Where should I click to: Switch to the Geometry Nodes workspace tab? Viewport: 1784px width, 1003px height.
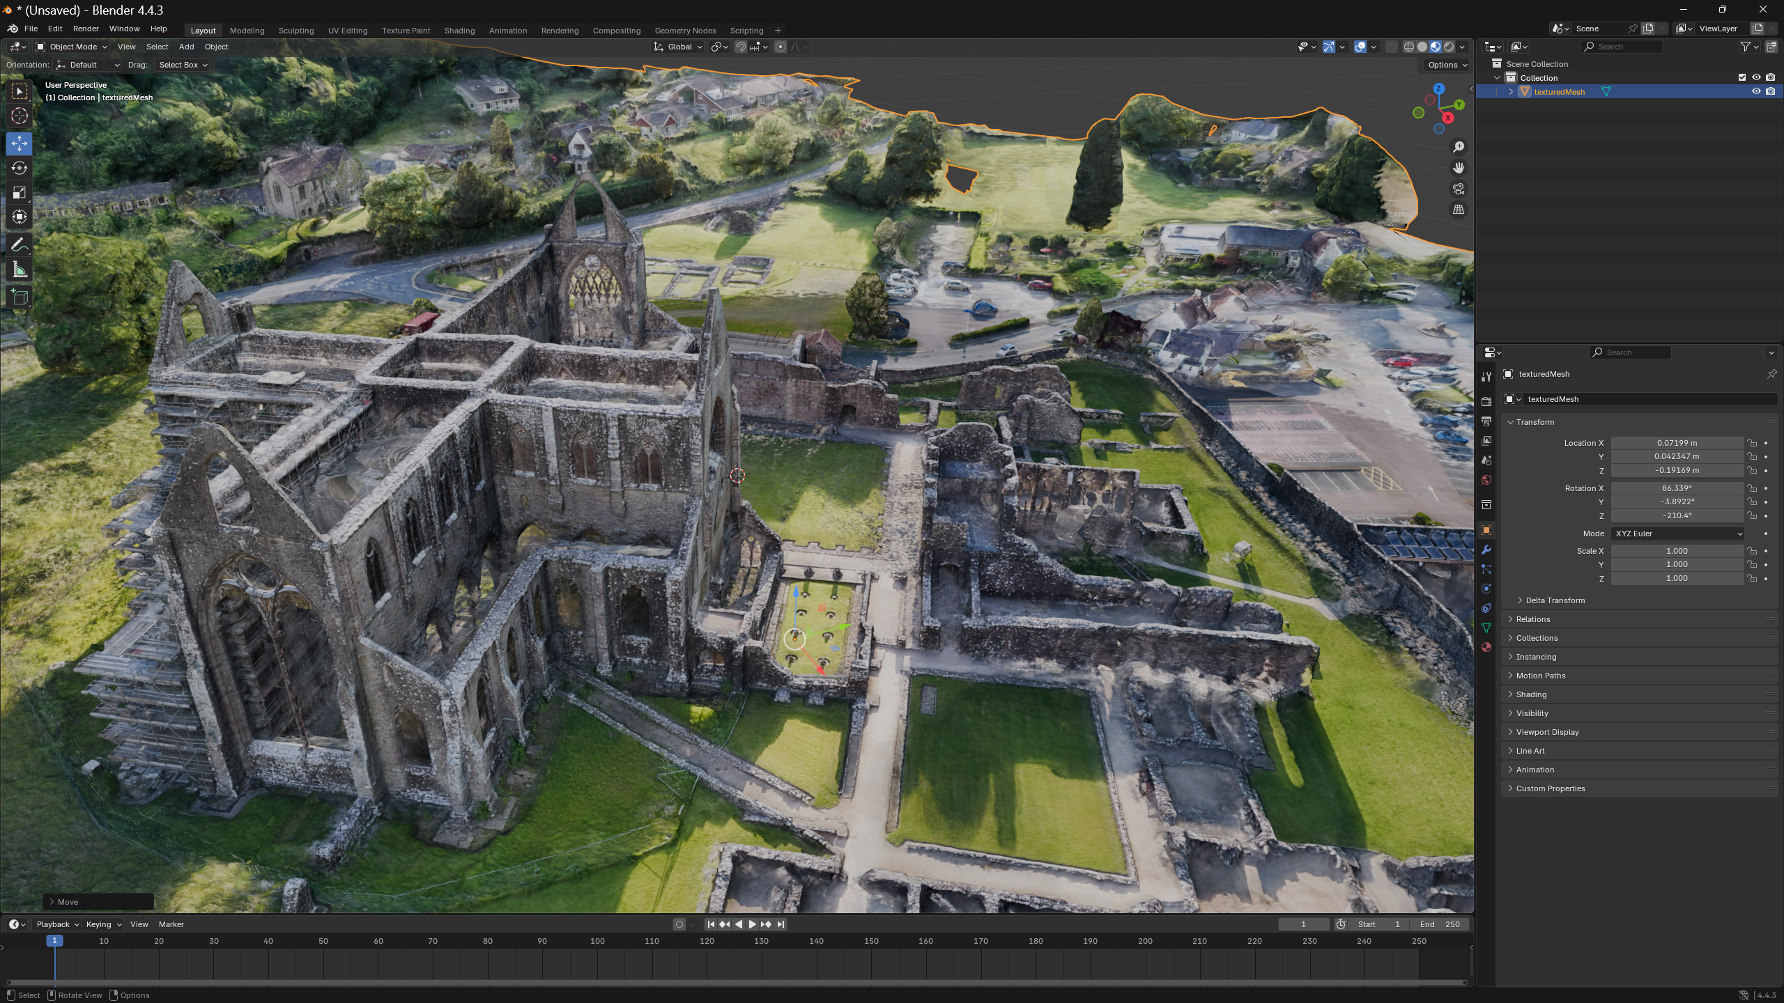tap(685, 31)
